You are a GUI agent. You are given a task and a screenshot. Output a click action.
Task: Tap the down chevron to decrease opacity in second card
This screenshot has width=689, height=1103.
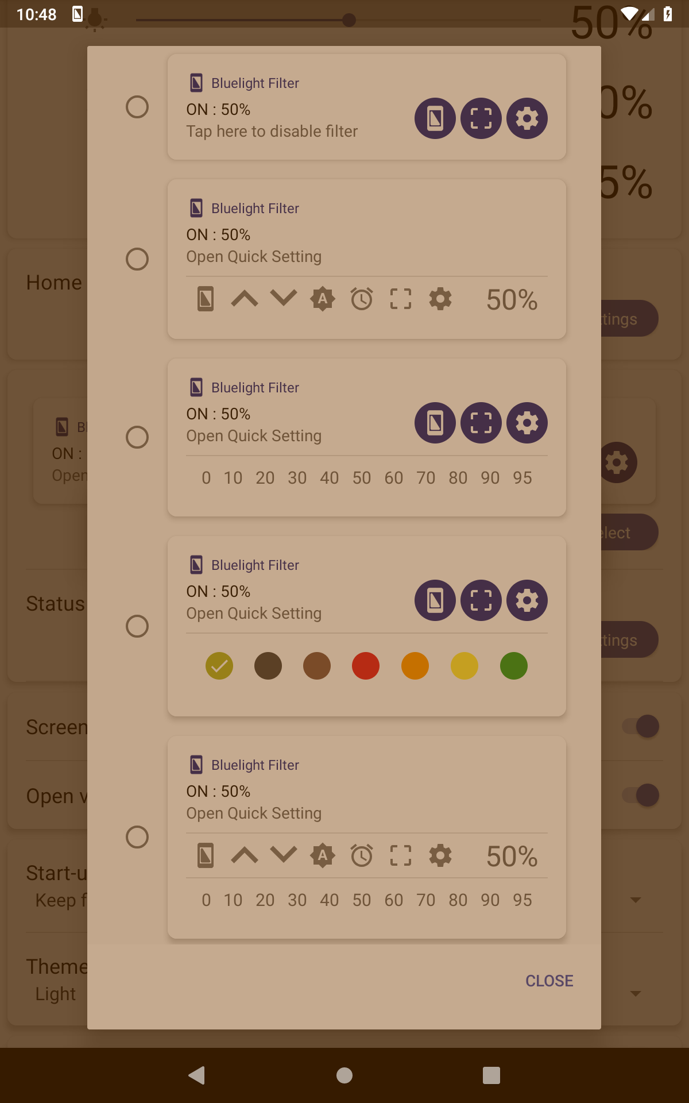[x=284, y=298]
